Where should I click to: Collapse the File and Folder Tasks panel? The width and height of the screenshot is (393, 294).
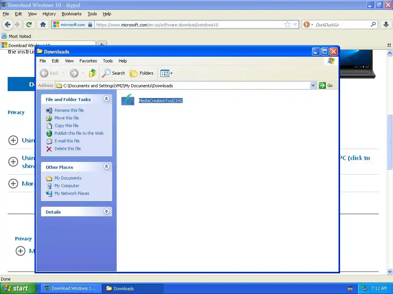[x=107, y=98]
